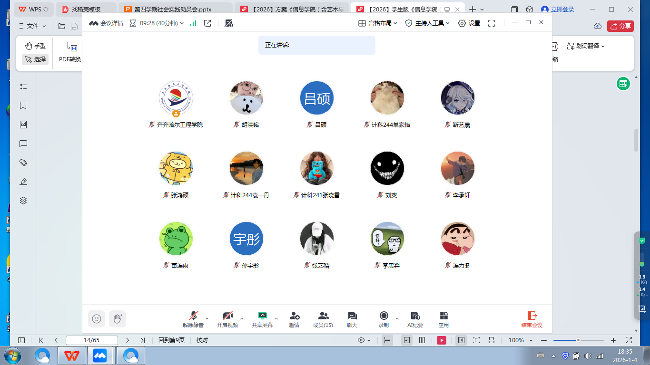Viewport: 650px width, 365px height.
Task: Click the emoji reaction smiley icon
Action: pos(97,319)
